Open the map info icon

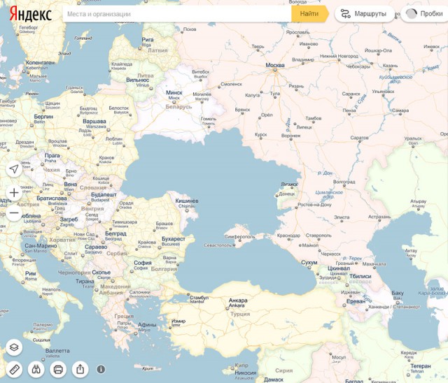tap(101, 368)
